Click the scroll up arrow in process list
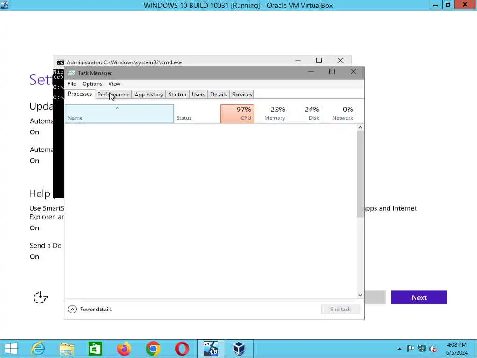The width and height of the screenshot is (477, 358). (x=360, y=127)
